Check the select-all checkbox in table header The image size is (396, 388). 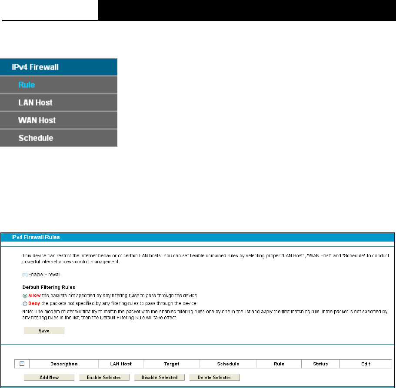pos(22,364)
